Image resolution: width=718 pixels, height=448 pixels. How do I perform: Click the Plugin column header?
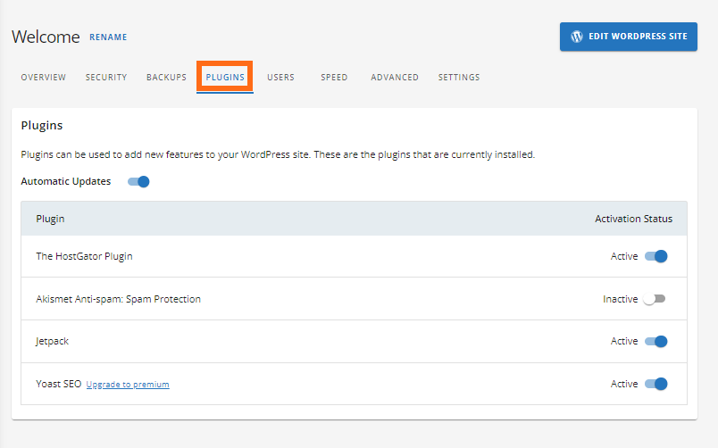click(x=50, y=219)
